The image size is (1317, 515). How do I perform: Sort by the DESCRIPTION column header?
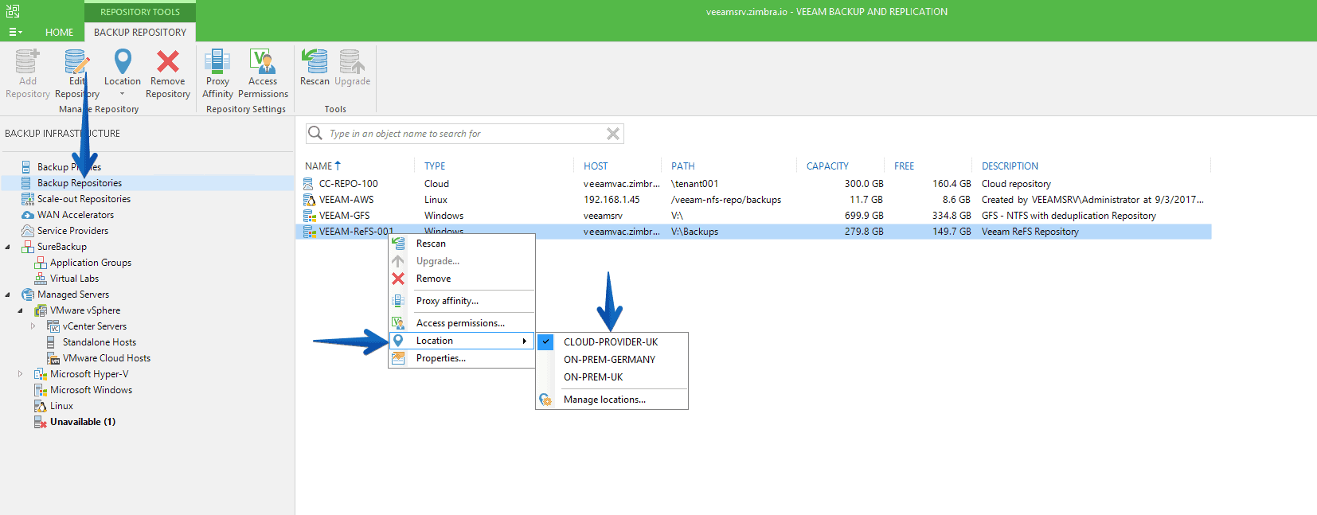click(x=1010, y=166)
